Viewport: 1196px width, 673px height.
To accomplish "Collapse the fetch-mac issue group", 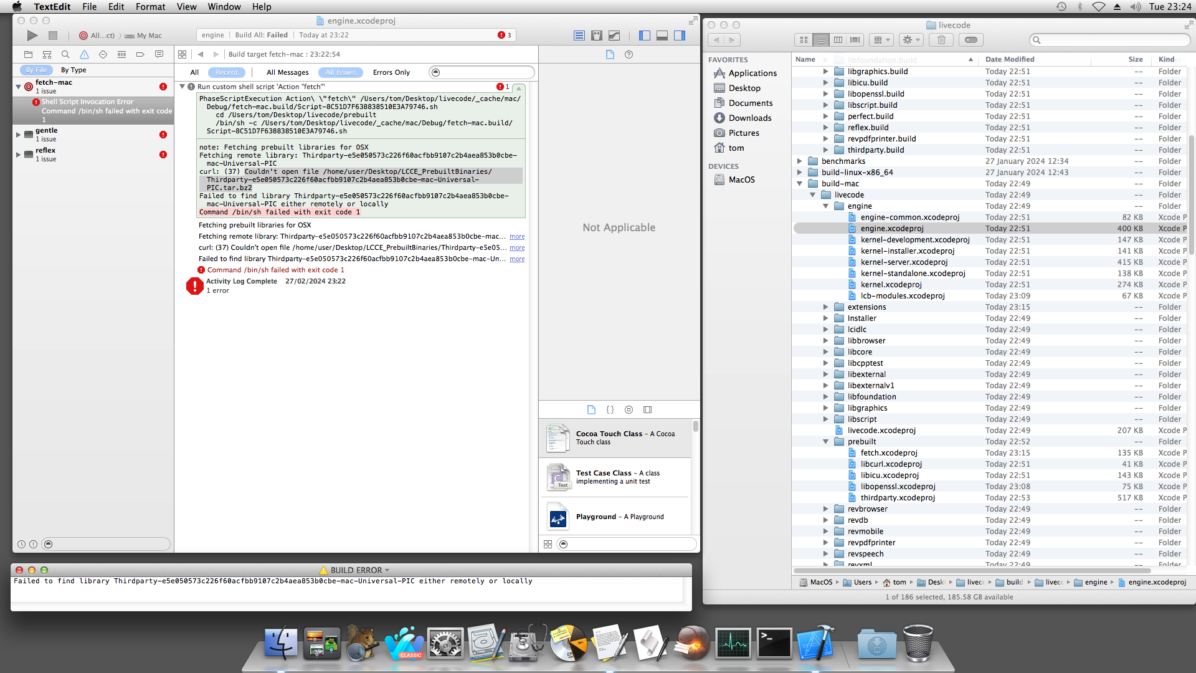I will click(18, 87).
